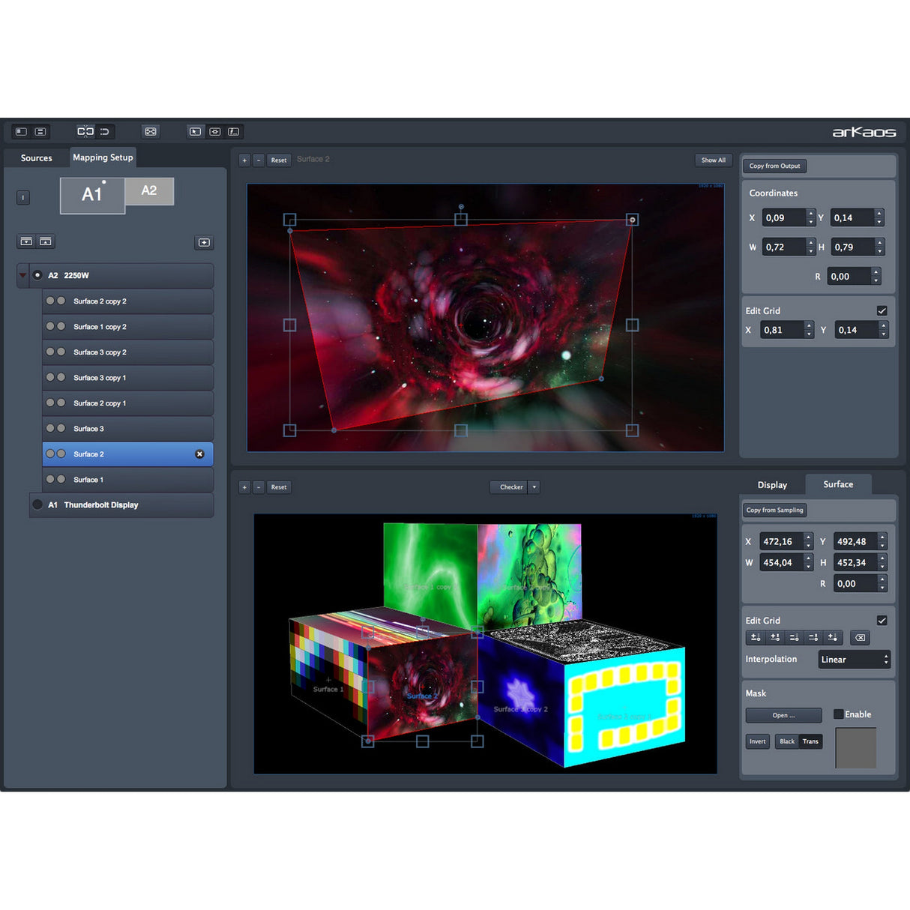Uncheck Edit Grid in the Surface panel
Image resolution: width=910 pixels, height=910 pixels.
[x=882, y=621]
